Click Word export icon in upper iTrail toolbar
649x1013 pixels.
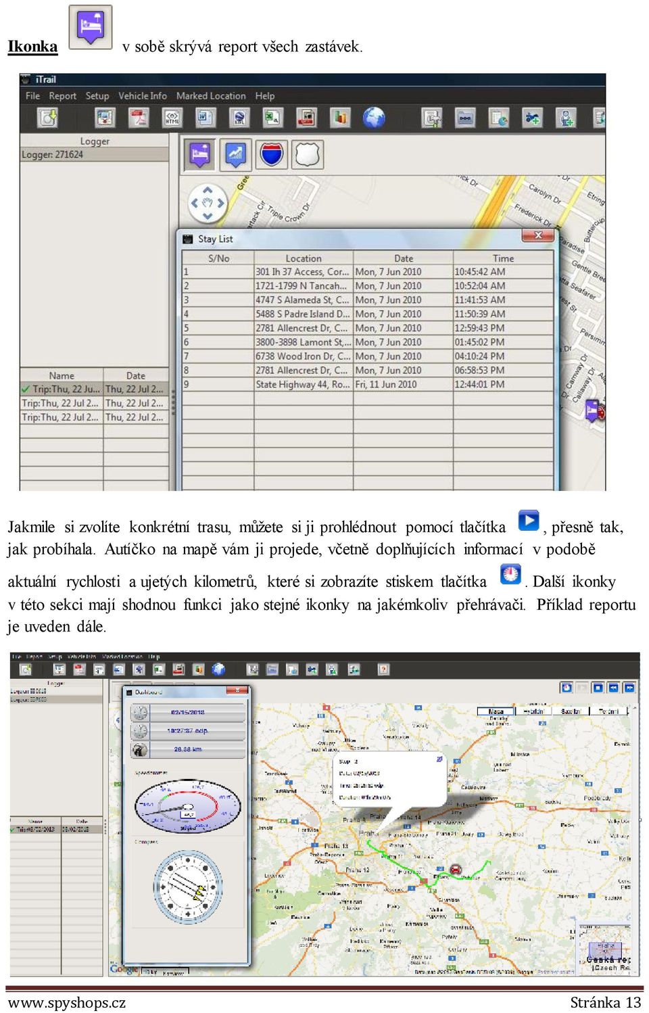(x=206, y=118)
